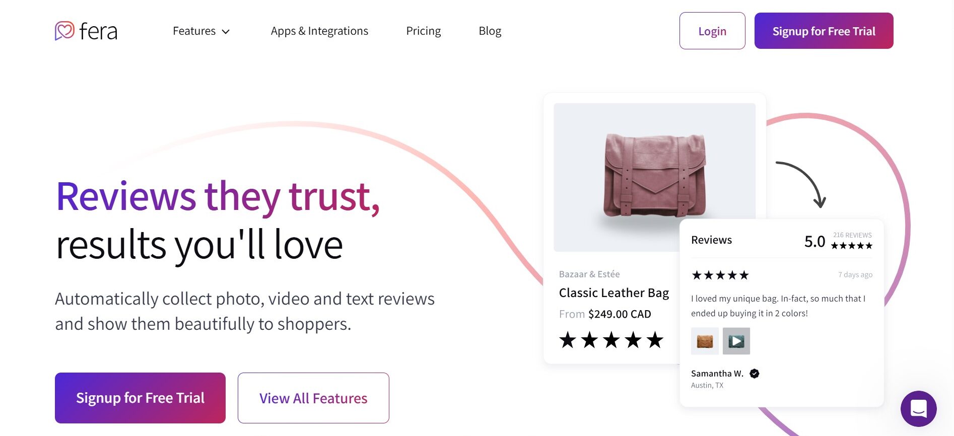Play the review video thumbnail

tap(736, 341)
